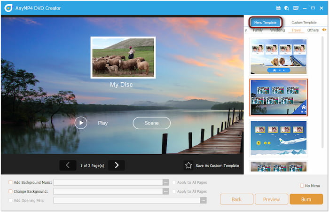Browse for an opening film file

point(203,200)
